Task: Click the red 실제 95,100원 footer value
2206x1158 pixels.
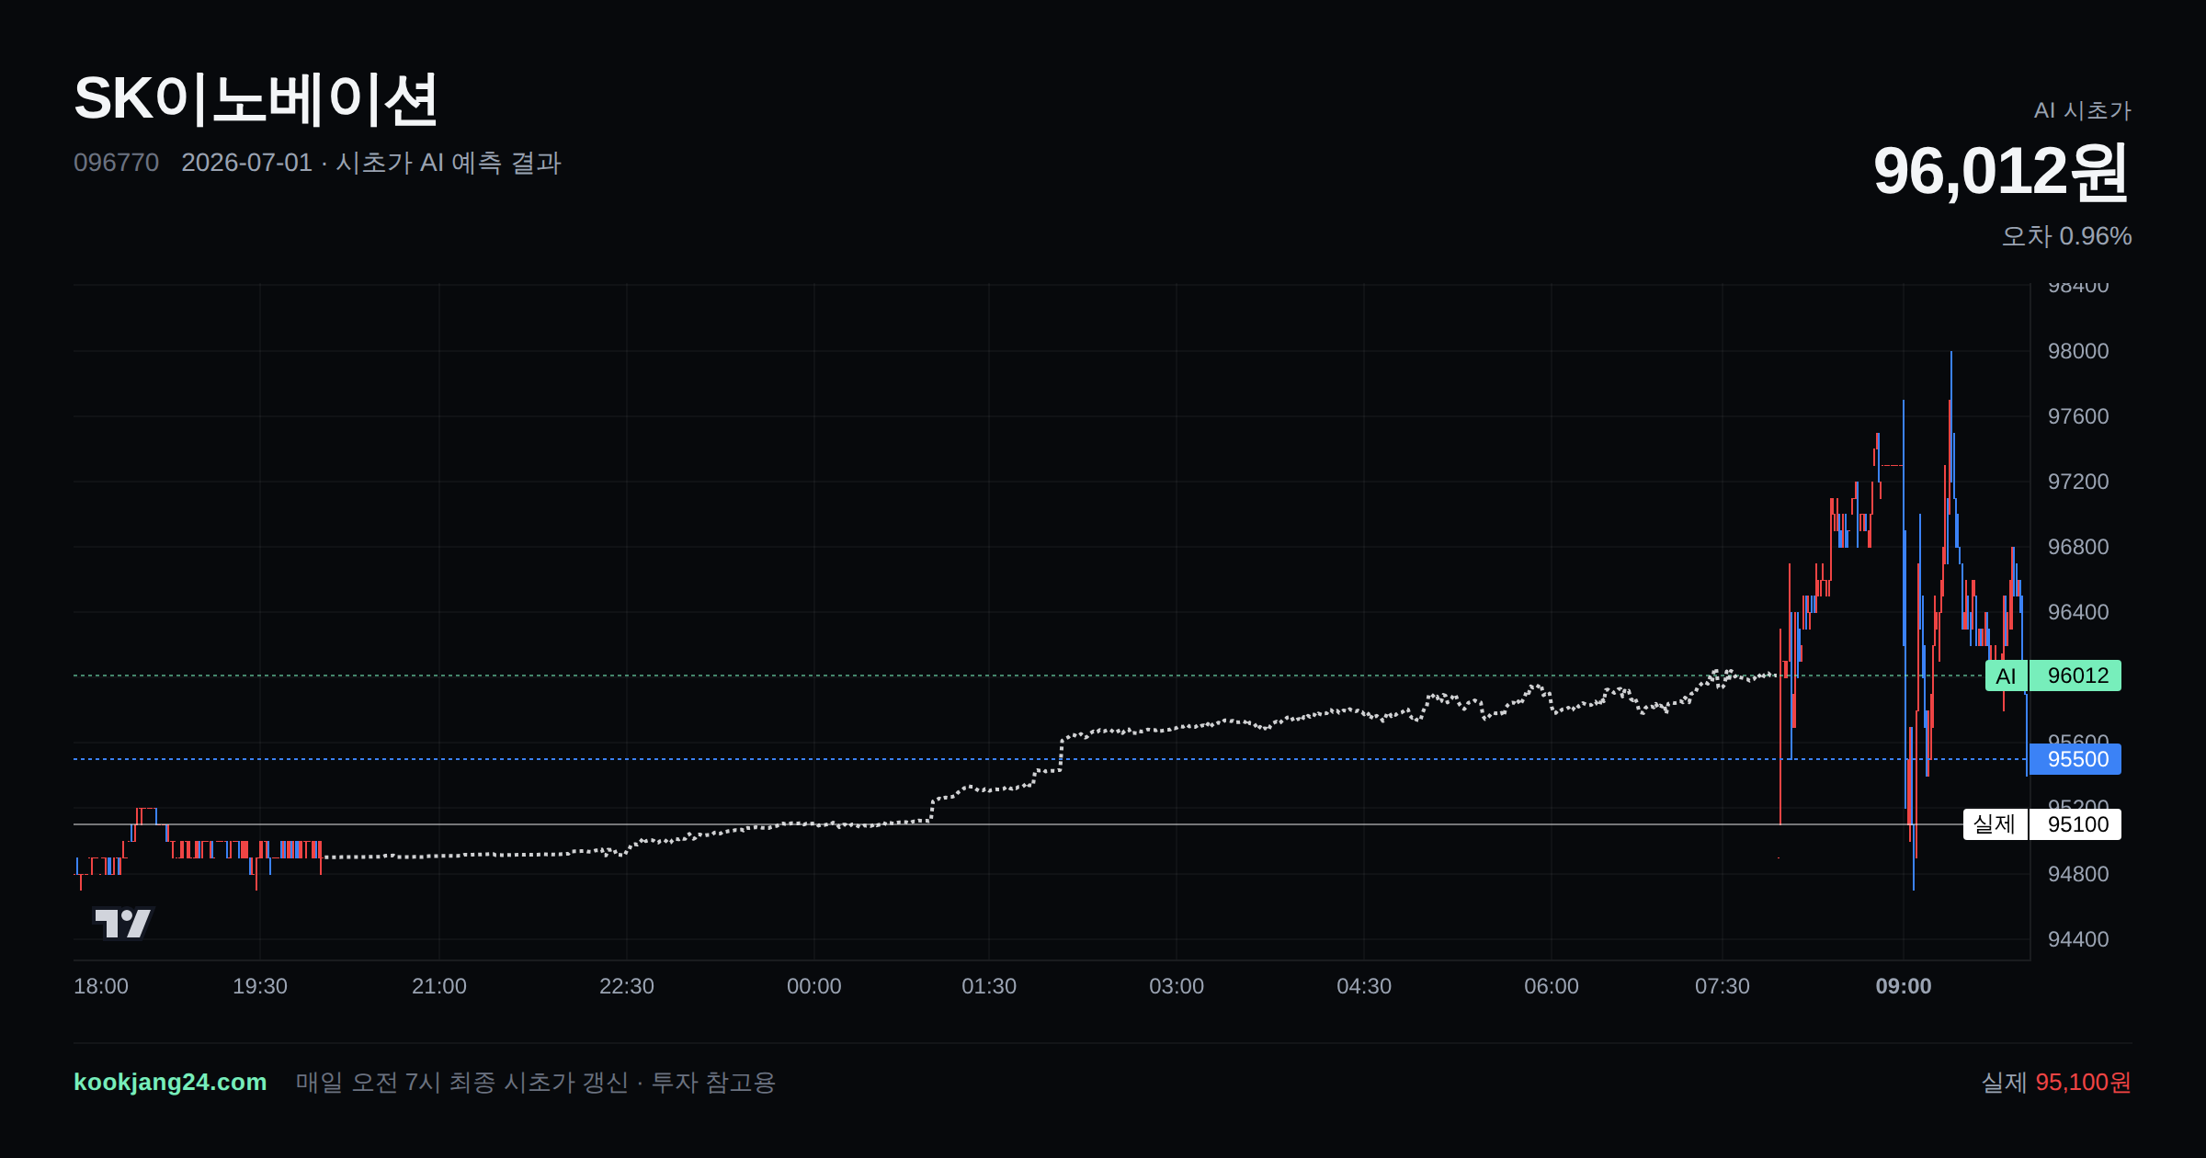Action: click(2056, 1082)
